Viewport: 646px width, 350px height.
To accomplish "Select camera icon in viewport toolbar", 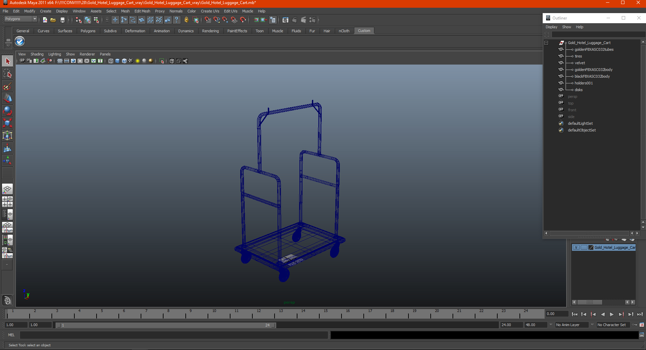I will [x=22, y=61].
